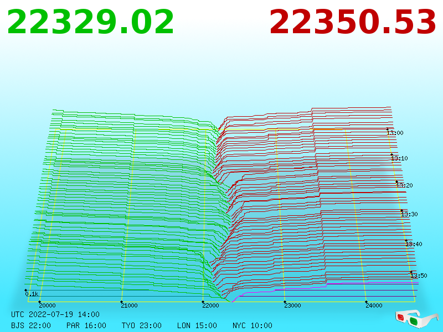Select the 22000 price axis label
This screenshot has height=332, width=443.
(x=210, y=305)
